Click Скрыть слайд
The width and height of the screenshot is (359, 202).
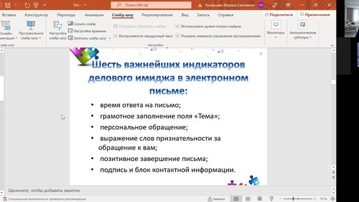pyautogui.click(x=82, y=24)
